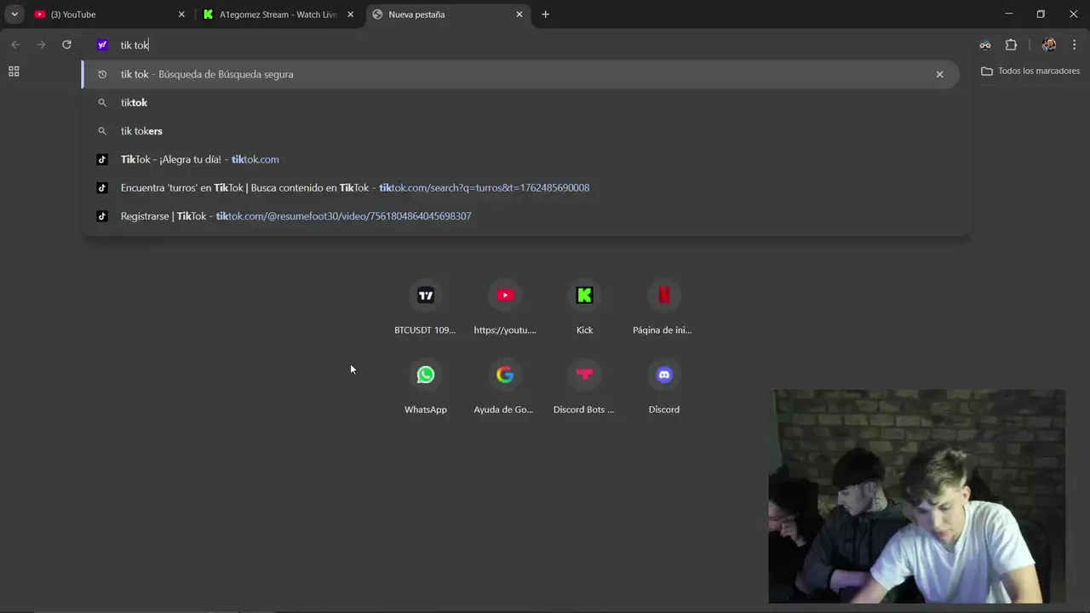
Task: Switch to the YouTube tab
Action: [x=109, y=14]
